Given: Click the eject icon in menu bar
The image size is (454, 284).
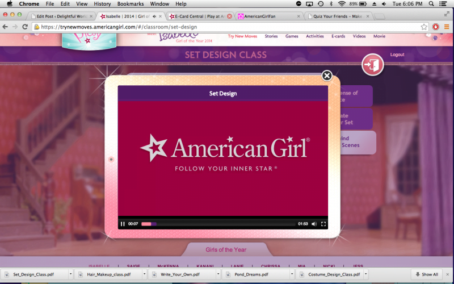Looking at the screenshot, I should coord(374,4).
